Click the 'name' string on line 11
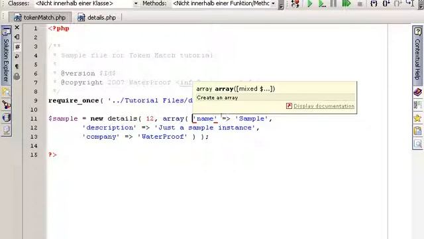 click(x=205, y=118)
